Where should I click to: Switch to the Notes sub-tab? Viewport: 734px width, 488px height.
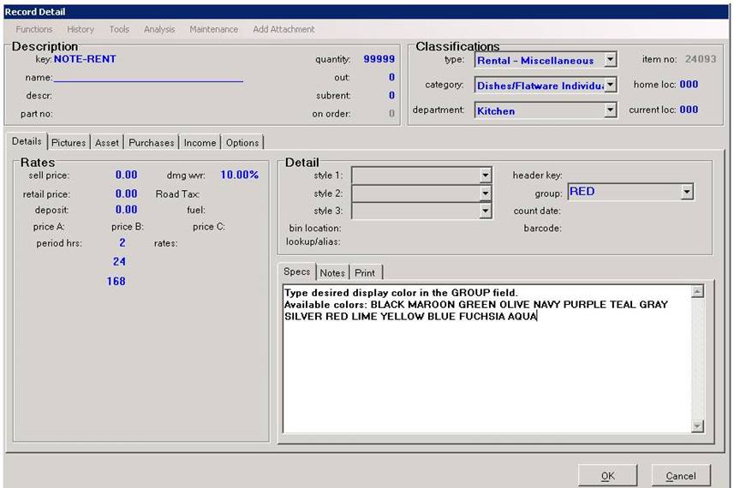coord(332,273)
